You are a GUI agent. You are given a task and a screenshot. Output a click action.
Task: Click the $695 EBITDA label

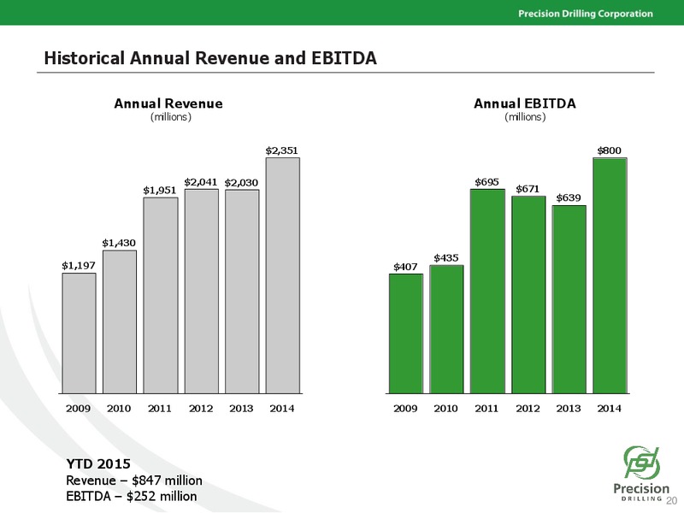pos(486,182)
